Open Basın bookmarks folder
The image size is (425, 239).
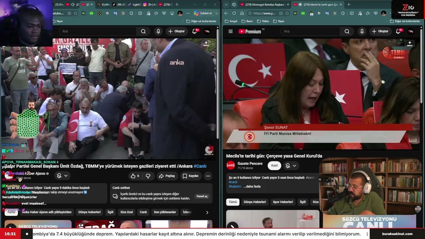247,21
